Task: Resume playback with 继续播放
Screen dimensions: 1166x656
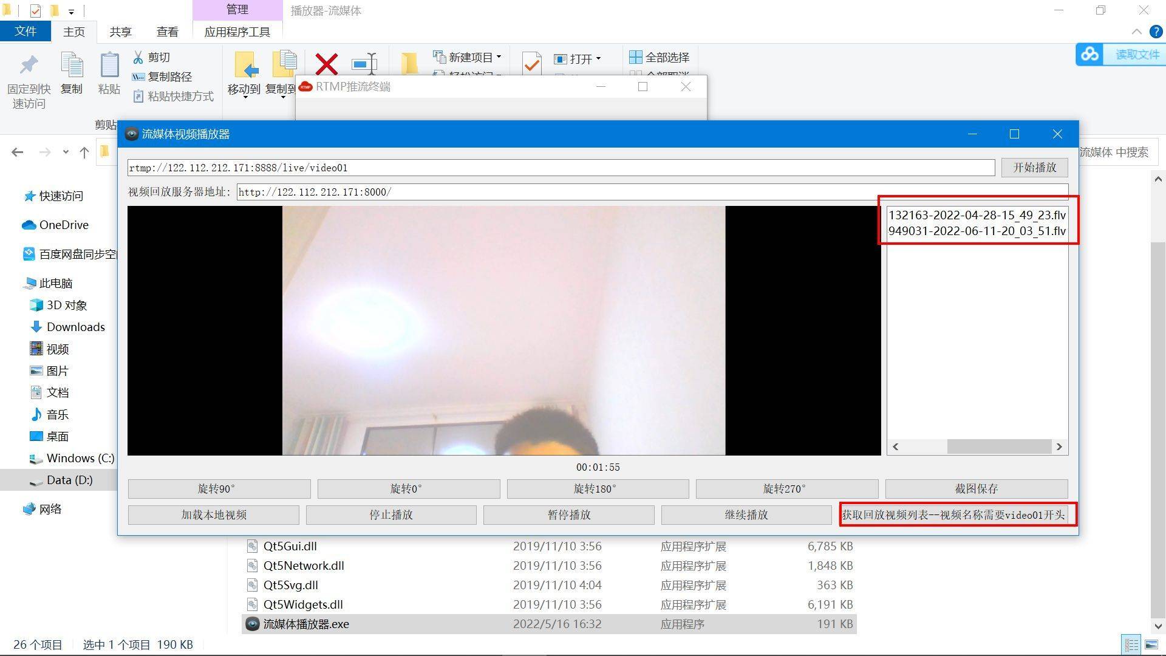Action: click(x=746, y=515)
